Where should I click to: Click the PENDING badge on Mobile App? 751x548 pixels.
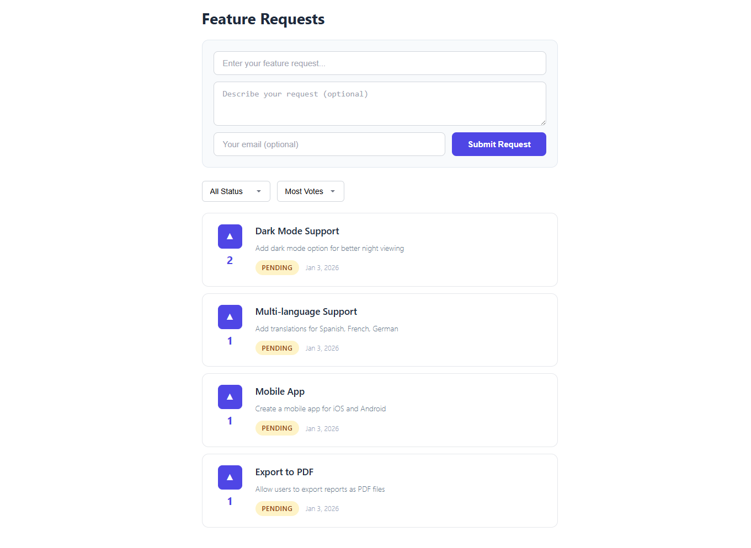tap(277, 428)
